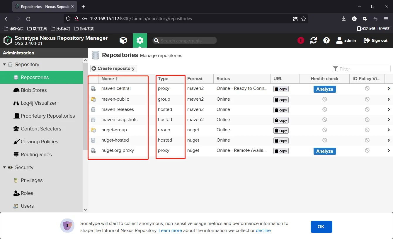Open Routing Rules
This screenshot has width=393, height=239.
point(42,154)
